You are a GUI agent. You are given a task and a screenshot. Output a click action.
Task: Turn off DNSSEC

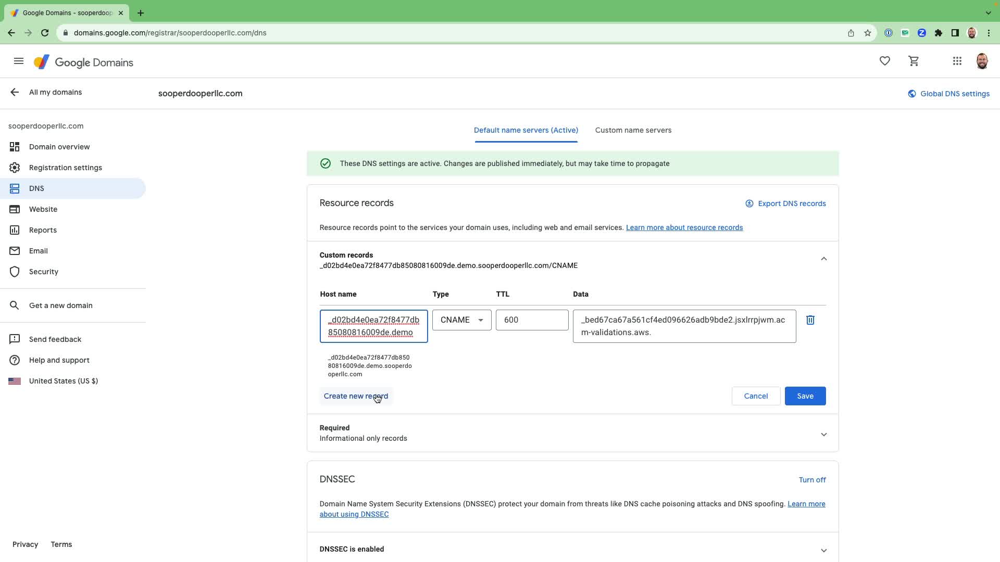pyautogui.click(x=812, y=480)
